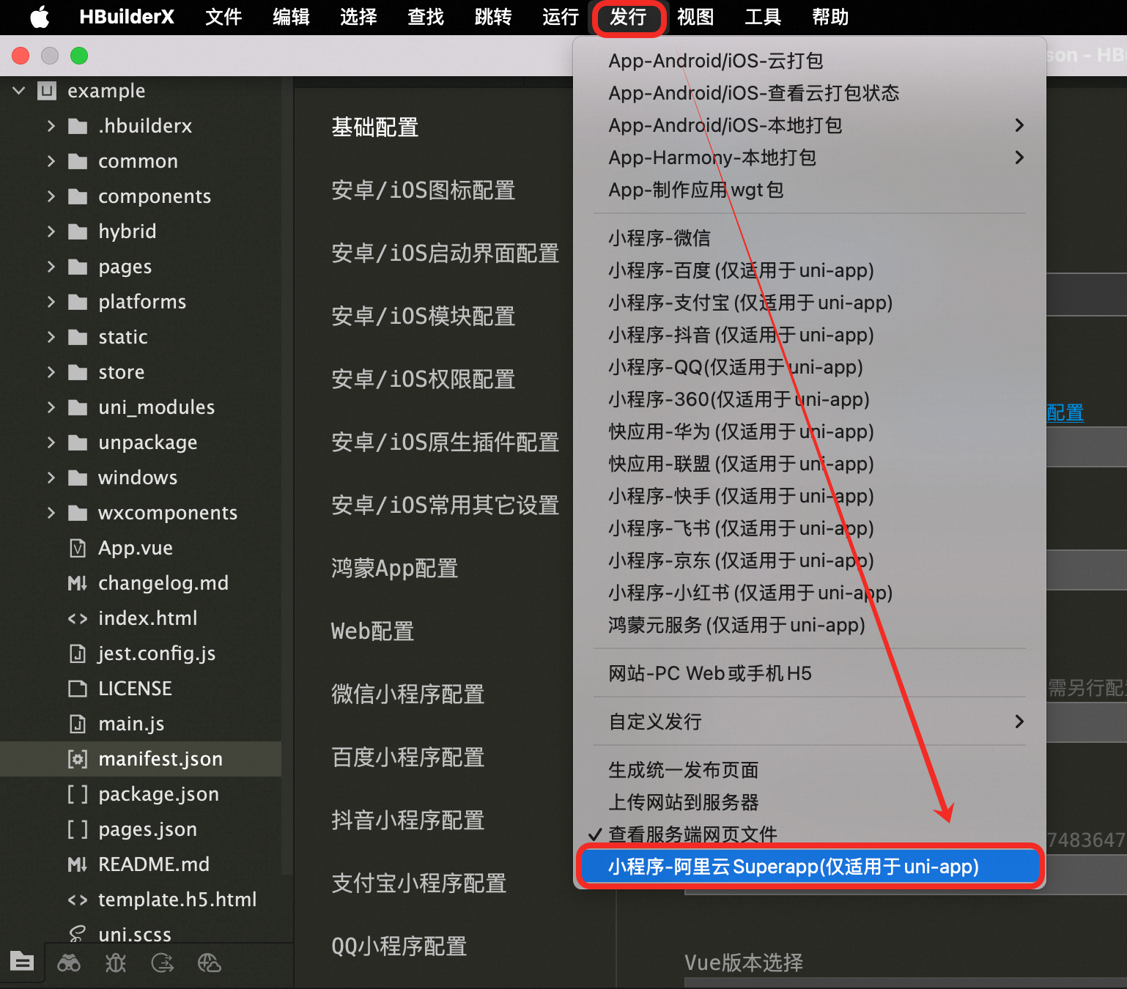Click the components folder icon
The height and width of the screenshot is (989, 1127).
pos(78,196)
